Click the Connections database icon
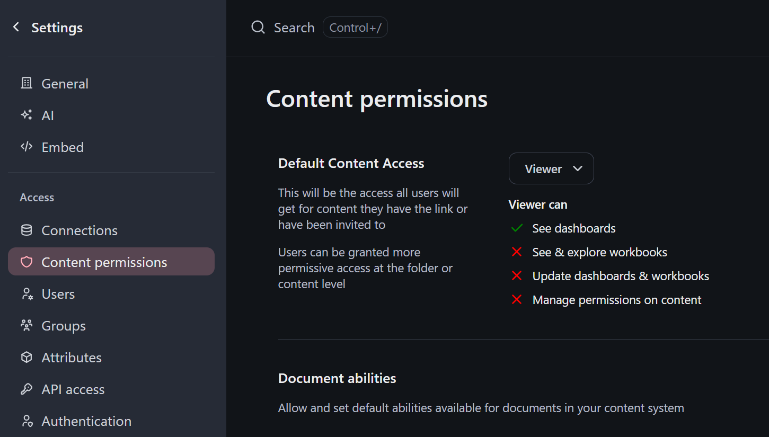 [26, 230]
